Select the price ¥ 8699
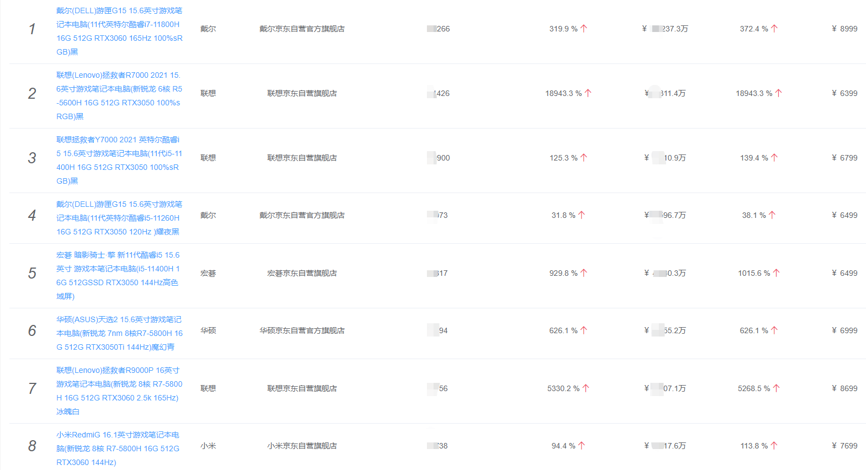The height and width of the screenshot is (470, 866). [x=844, y=388]
